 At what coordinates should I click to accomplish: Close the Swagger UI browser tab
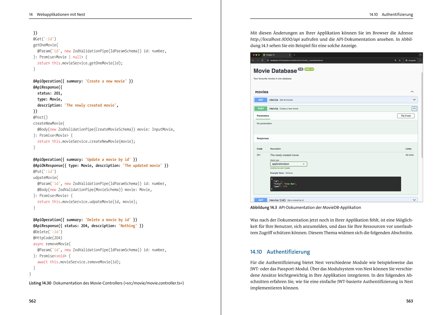(290, 55)
